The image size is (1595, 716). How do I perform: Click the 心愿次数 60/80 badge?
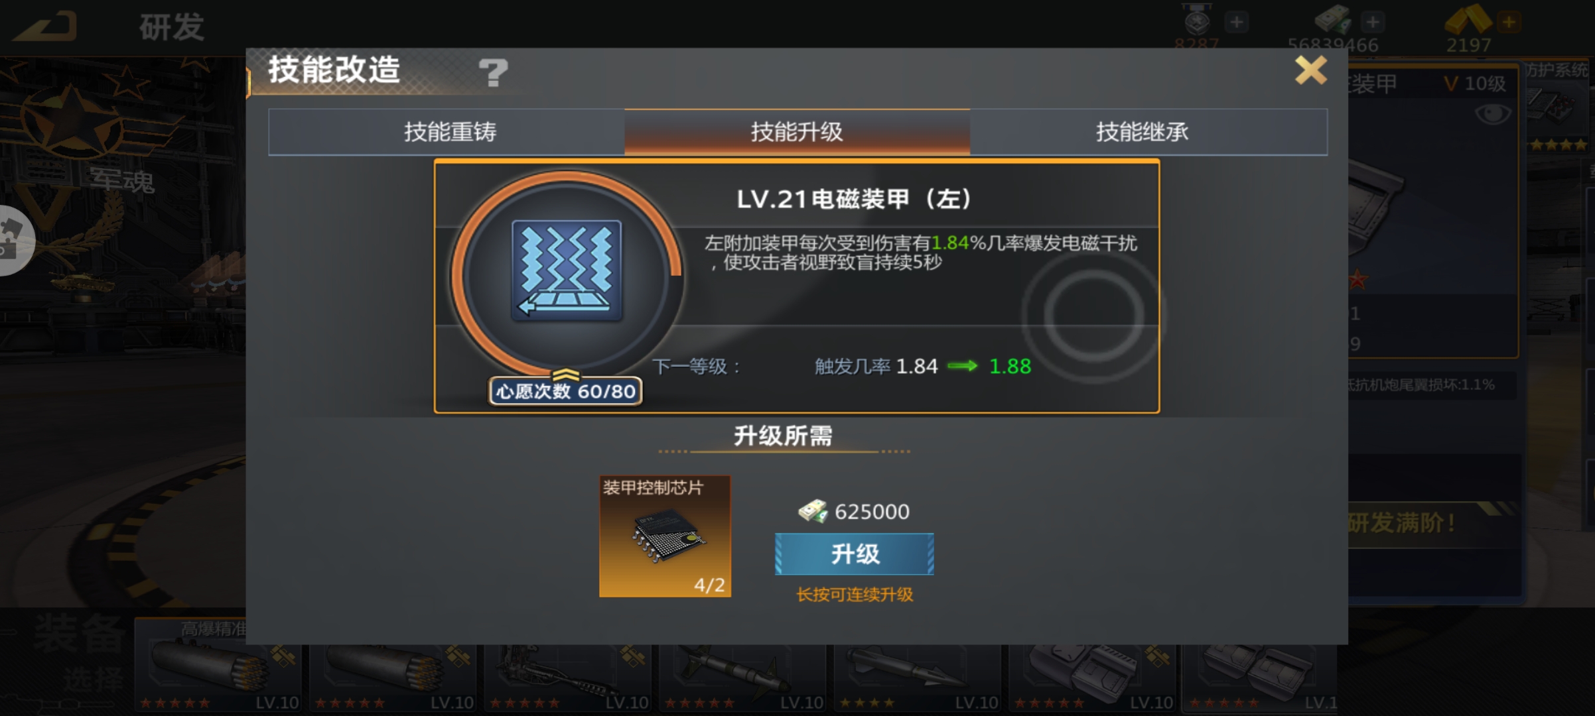pos(565,391)
